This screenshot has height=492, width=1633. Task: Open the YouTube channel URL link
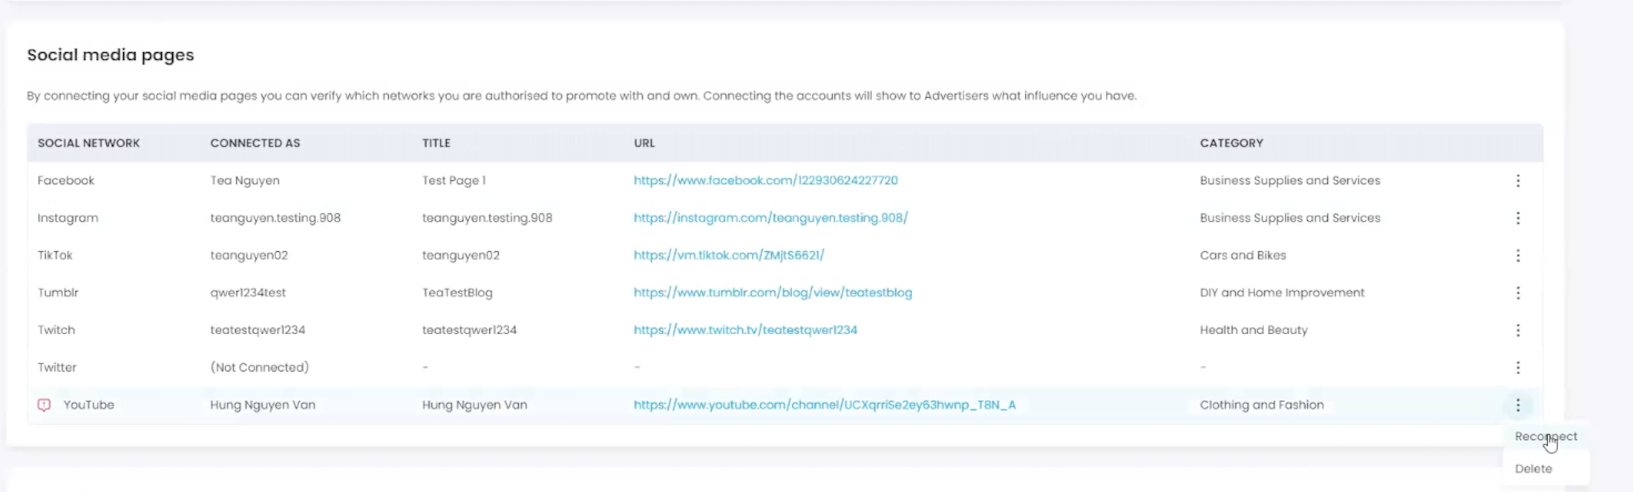coord(825,405)
